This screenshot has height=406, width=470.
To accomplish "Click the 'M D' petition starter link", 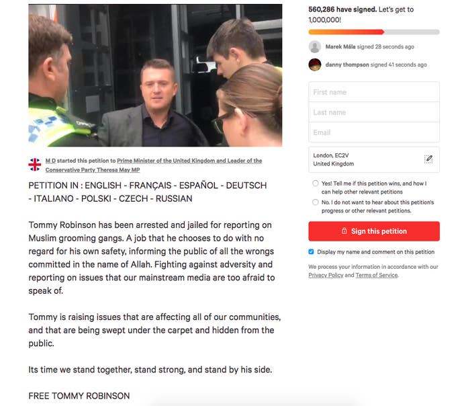I will 50,161.
